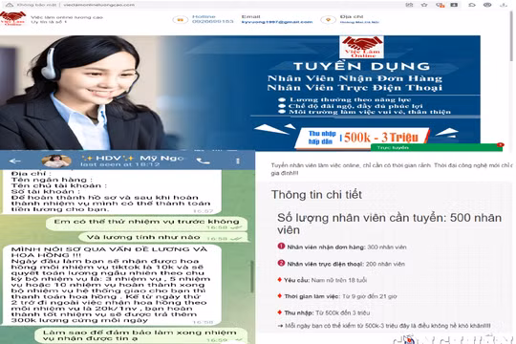
Task: Click the red dot on the Trực tuyến bar
Action: tap(500, 144)
